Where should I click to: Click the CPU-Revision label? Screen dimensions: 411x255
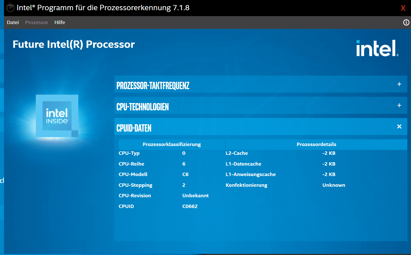point(135,196)
